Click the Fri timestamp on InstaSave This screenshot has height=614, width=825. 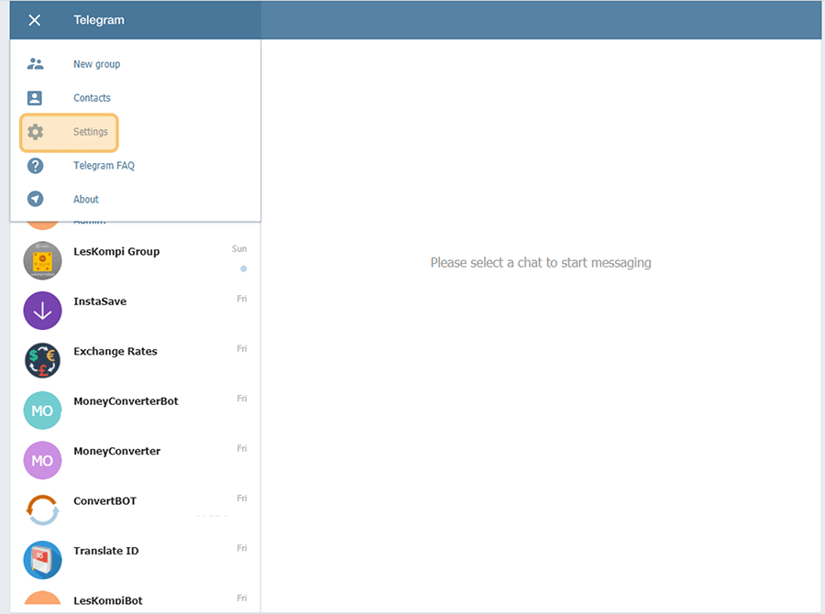point(241,299)
